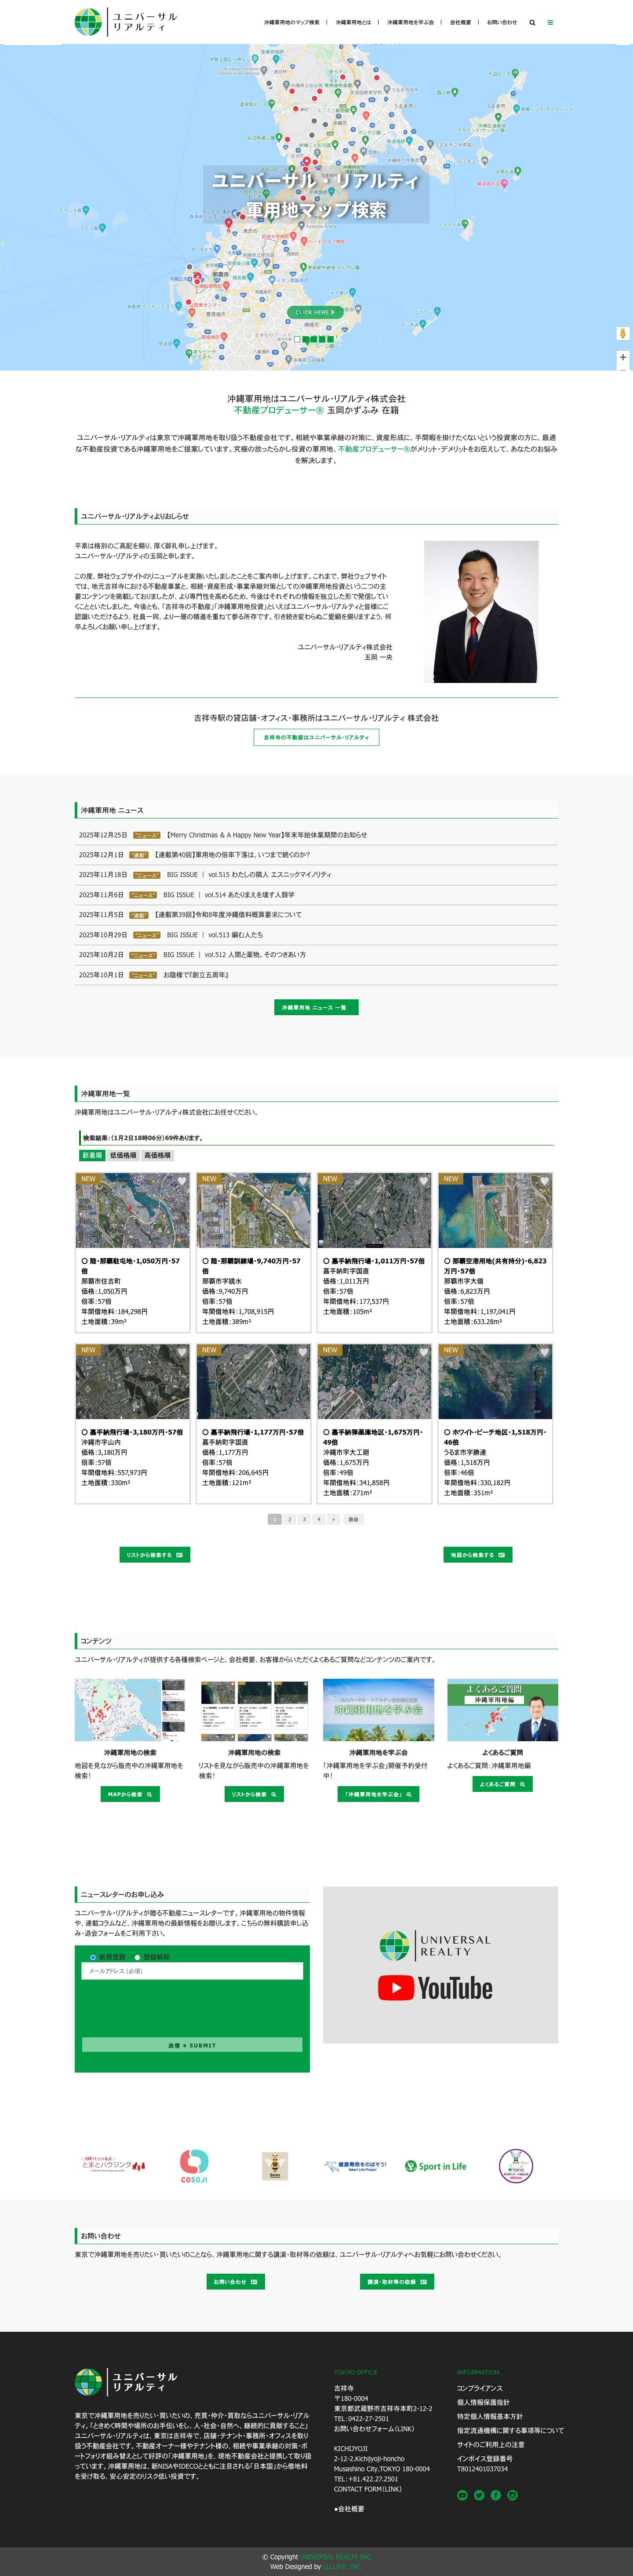Screen dimensions: 633x2576
Task: Open the Sport in Life partner logo
Action: [x=435, y=2166]
